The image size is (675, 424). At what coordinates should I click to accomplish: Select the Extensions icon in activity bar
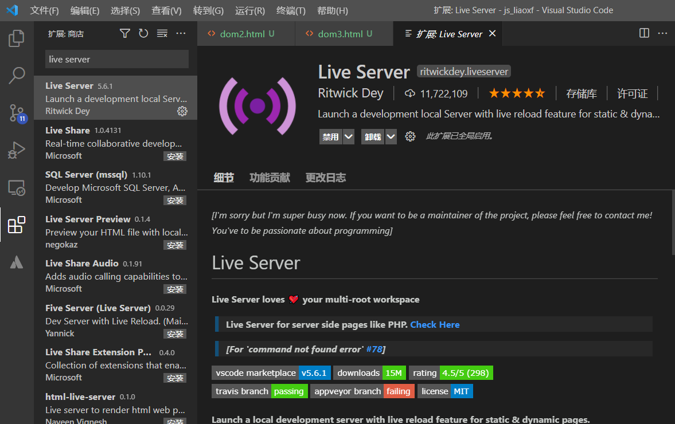(17, 225)
